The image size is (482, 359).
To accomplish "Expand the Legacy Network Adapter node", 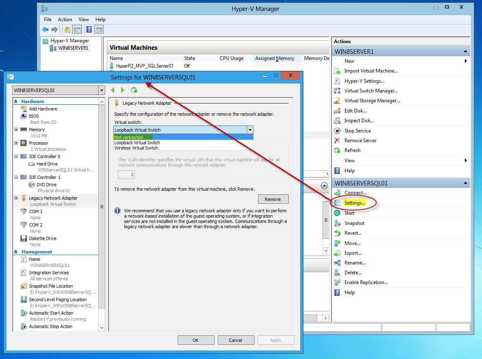I will 16,198.
